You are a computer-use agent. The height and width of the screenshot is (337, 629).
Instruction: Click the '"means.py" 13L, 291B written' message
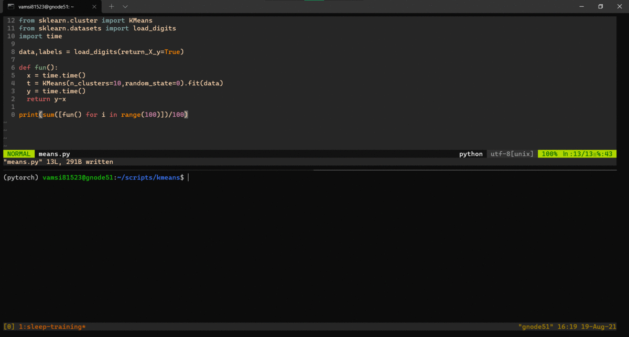point(58,162)
